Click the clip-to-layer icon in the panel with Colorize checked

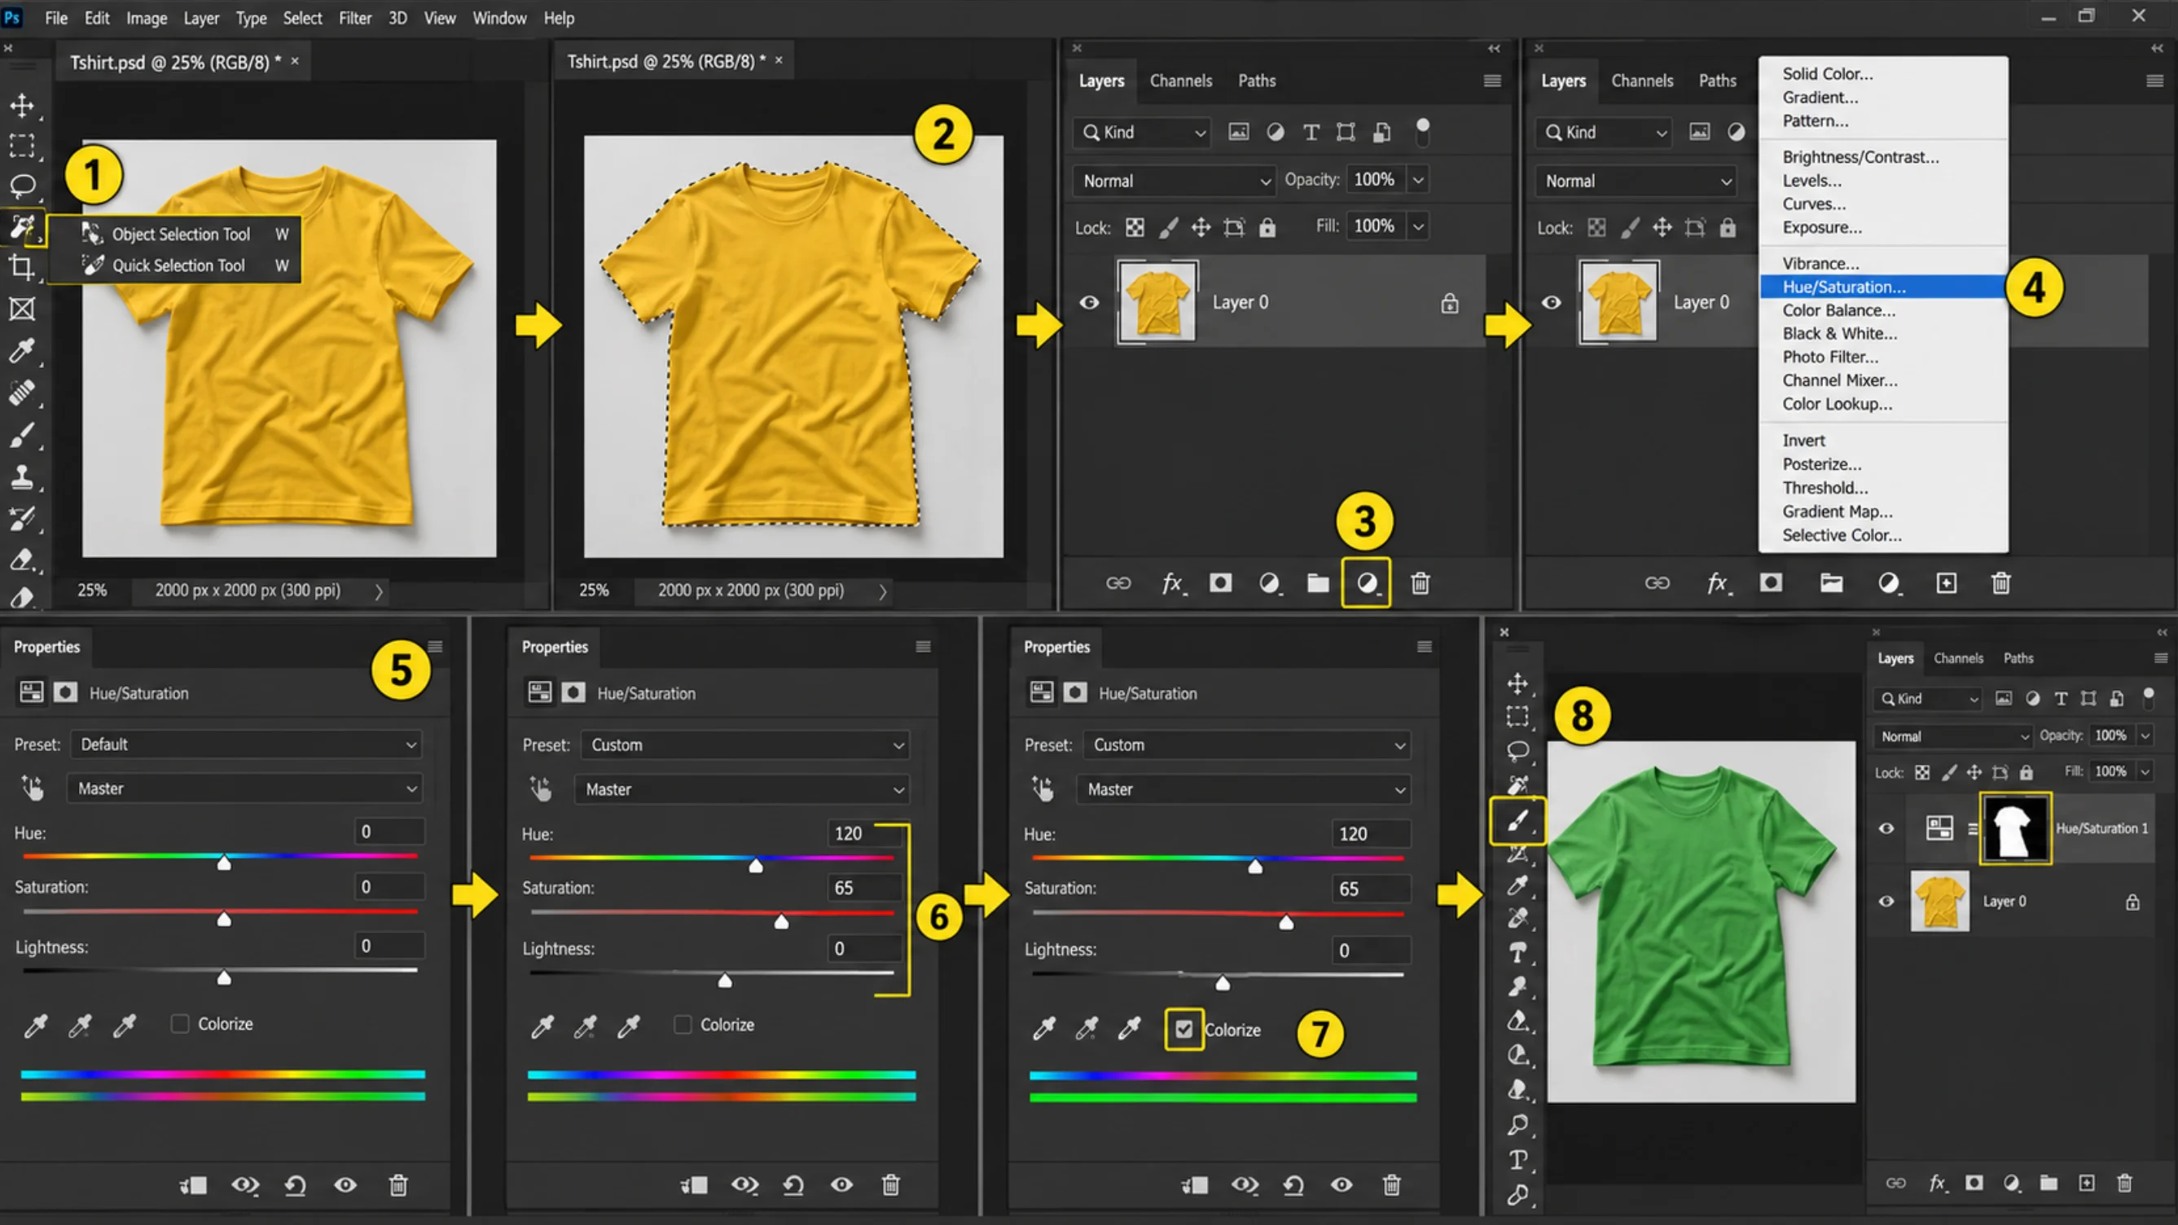[x=1194, y=1185]
